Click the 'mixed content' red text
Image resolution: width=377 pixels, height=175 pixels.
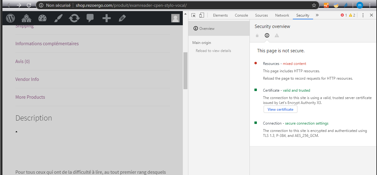coord(294,64)
